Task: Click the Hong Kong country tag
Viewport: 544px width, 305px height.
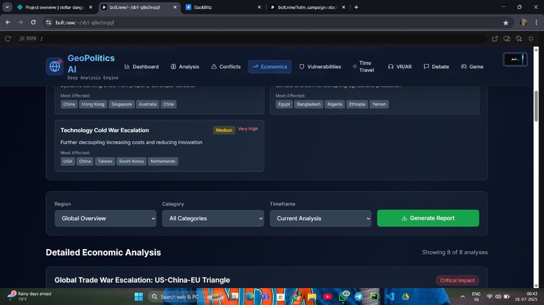Action: (93, 104)
